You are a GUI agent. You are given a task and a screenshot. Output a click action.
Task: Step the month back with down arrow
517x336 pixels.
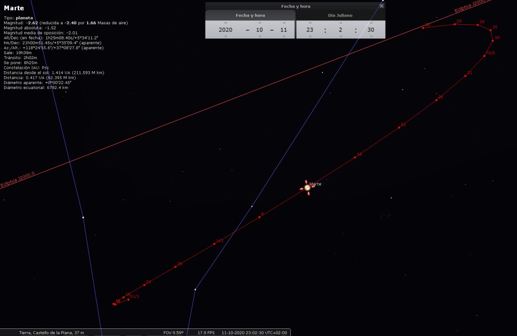[259, 36]
